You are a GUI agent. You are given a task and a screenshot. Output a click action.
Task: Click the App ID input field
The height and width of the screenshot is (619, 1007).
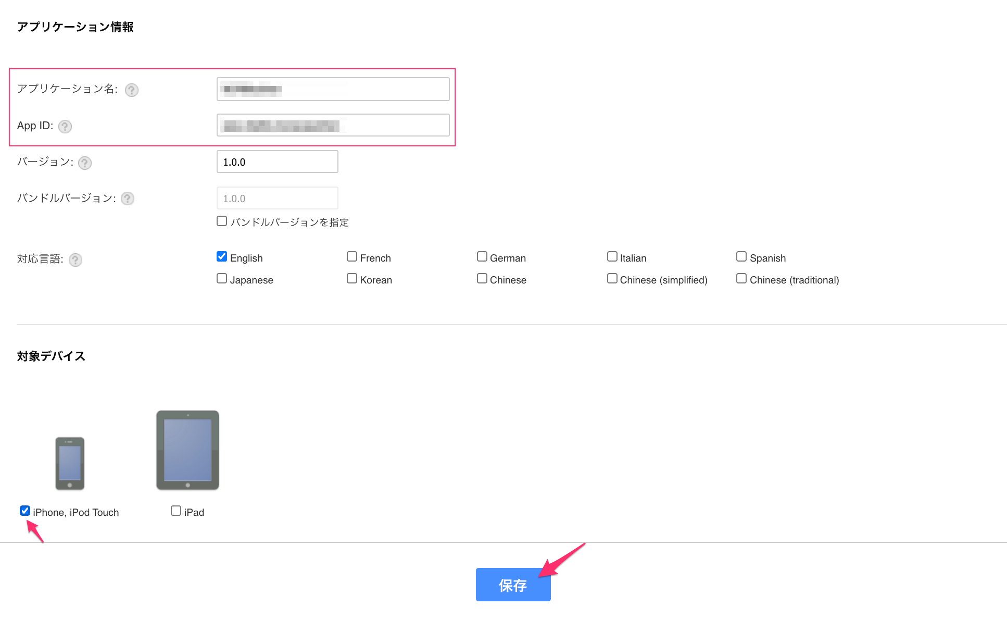click(x=333, y=126)
